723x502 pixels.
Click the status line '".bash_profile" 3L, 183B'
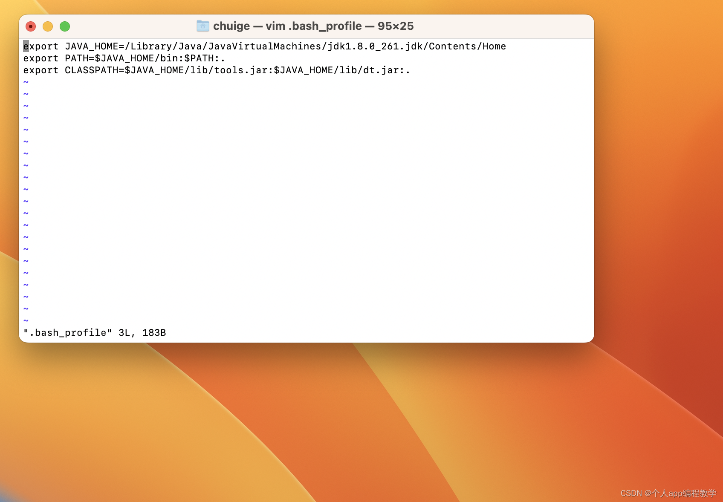(95, 333)
